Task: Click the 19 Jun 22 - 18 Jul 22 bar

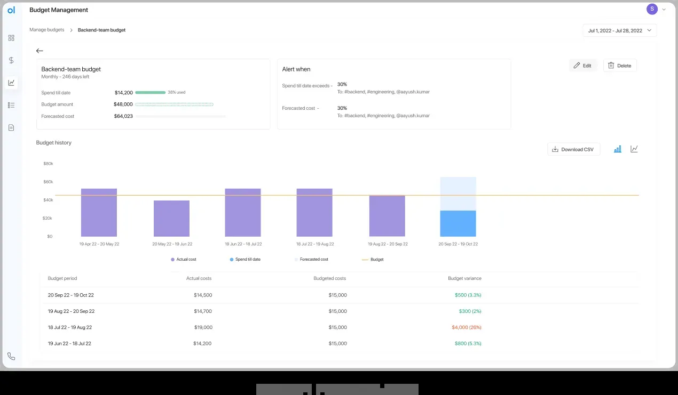Action: click(243, 213)
